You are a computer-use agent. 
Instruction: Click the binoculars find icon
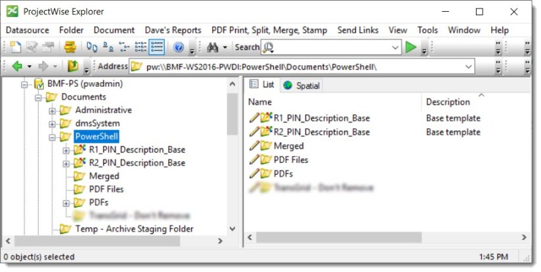pyautogui.click(x=212, y=47)
